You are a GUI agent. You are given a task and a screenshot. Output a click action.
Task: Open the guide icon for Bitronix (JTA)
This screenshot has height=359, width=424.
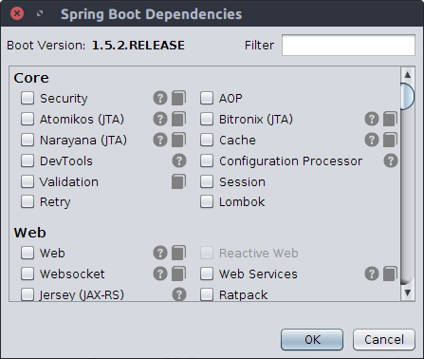[x=390, y=119]
